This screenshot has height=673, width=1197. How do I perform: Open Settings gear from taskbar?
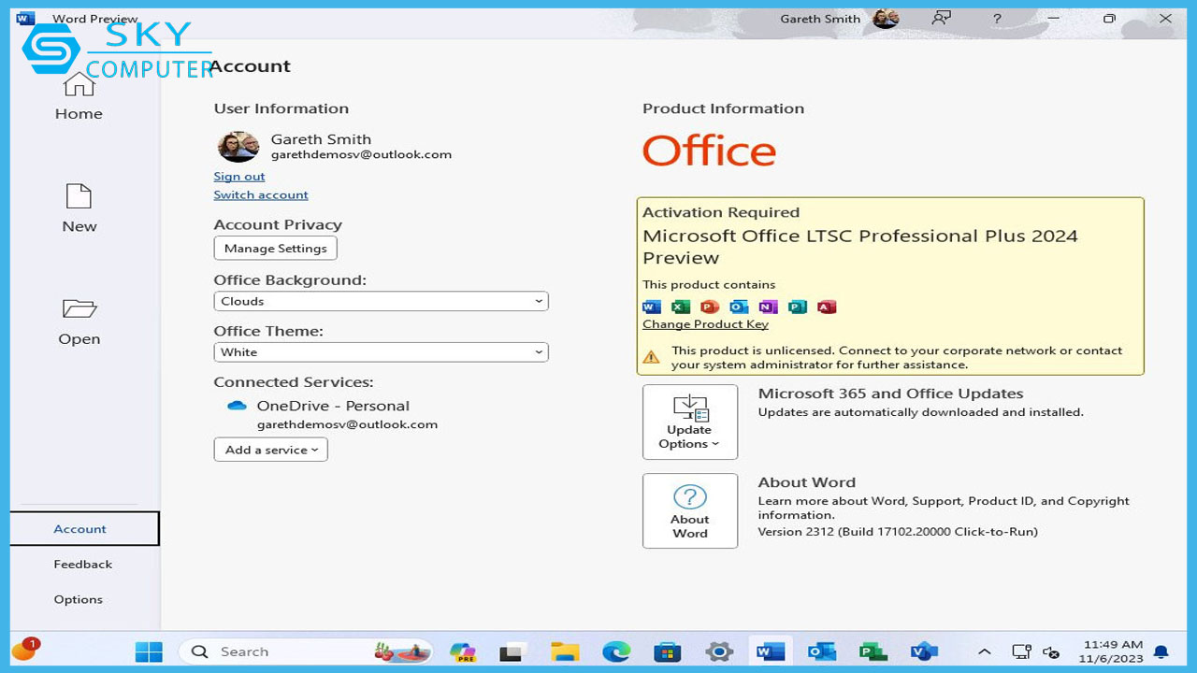pos(718,652)
